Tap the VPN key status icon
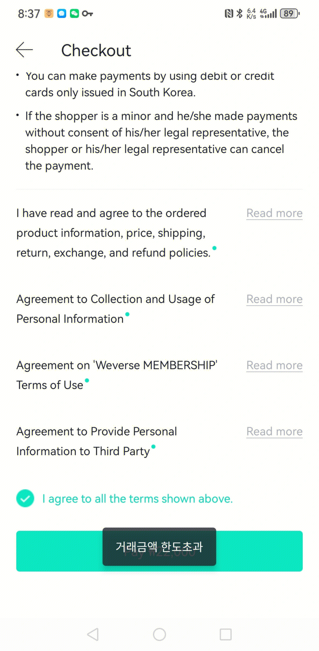This screenshot has height=651, width=319. pyautogui.click(x=87, y=13)
